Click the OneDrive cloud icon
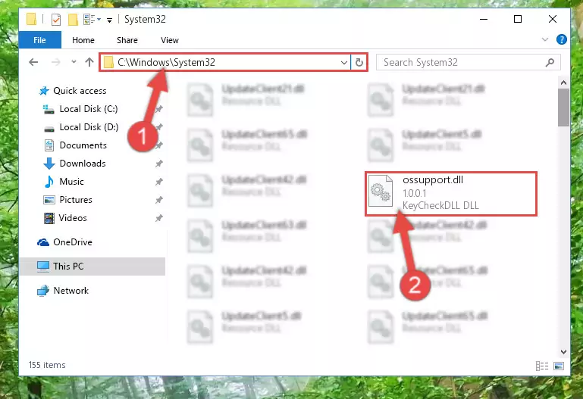This screenshot has width=583, height=399. pyautogui.click(x=43, y=242)
